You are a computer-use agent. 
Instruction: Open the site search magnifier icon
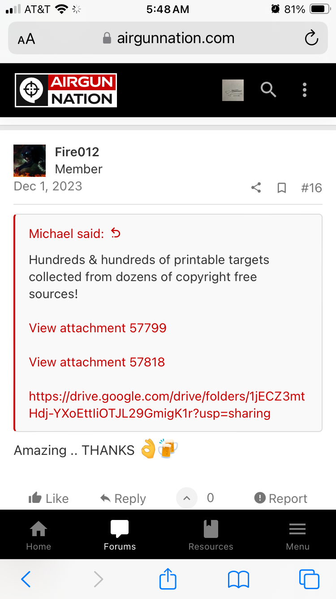pyautogui.click(x=268, y=90)
